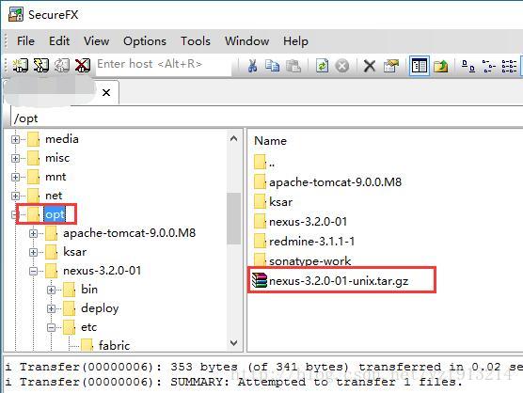Collapse the nexus-3.2.0-01 tree node

[33, 271]
